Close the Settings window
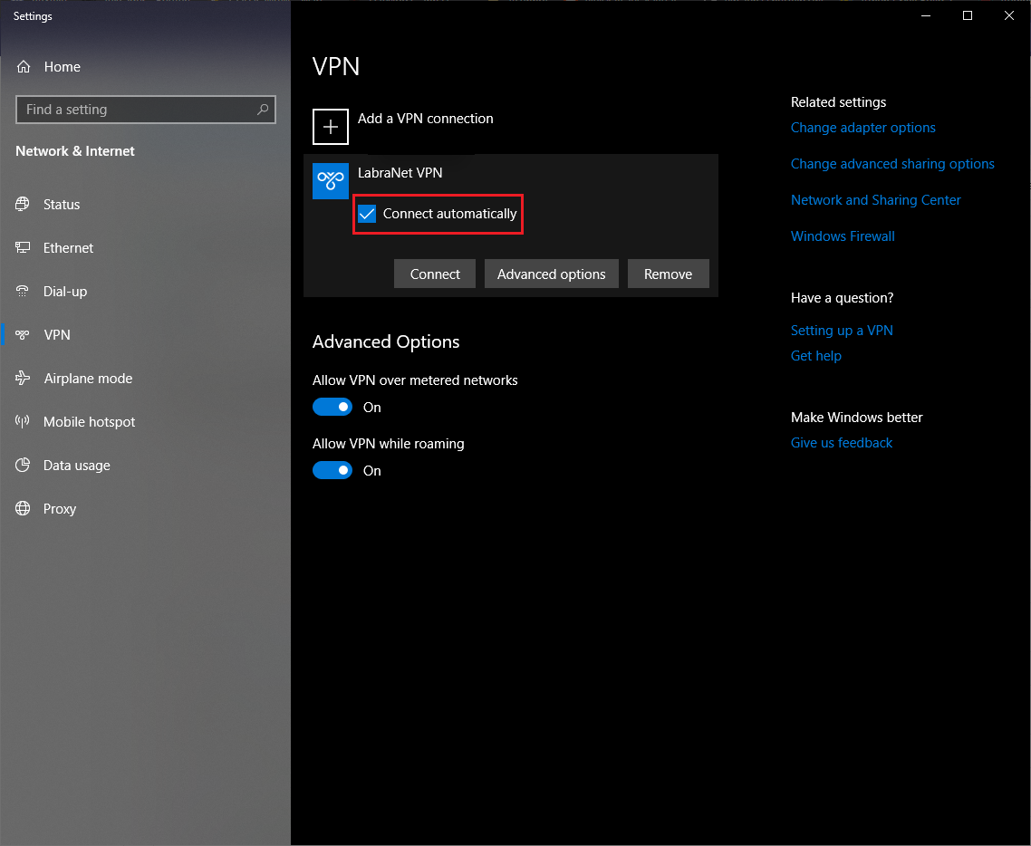This screenshot has width=1031, height=846. 1008,15
